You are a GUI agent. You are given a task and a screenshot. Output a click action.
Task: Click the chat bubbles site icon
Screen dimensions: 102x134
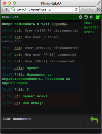(13, 9)
